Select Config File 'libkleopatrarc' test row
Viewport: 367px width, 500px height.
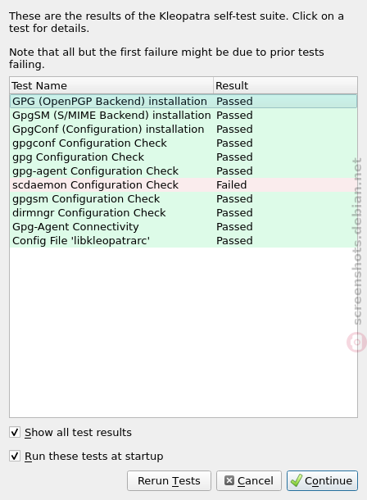click(x=183, y=240)
